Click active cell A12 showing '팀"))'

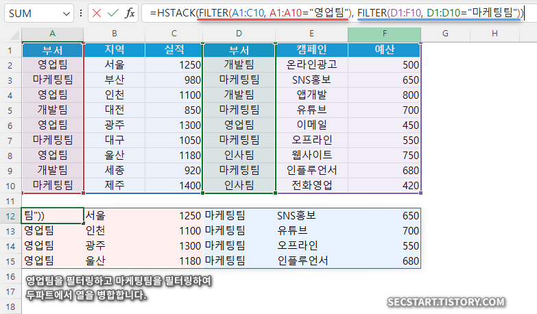[x=52, y=216]
